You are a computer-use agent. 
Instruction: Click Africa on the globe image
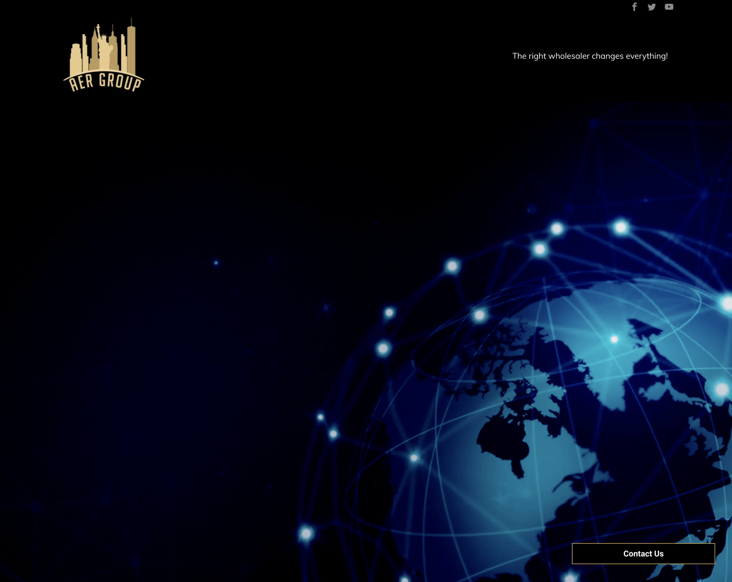click(x=503, y=438)
